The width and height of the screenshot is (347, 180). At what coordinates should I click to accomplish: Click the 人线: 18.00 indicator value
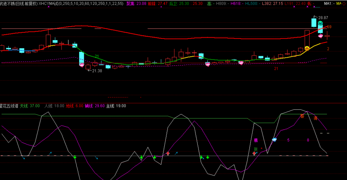click(x=54, y=106)
